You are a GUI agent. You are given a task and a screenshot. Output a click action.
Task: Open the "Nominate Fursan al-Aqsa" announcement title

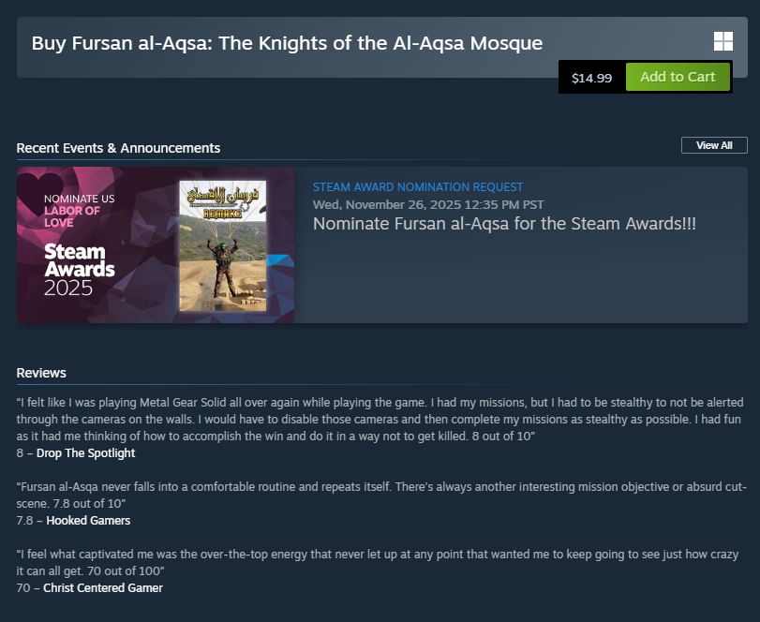(x=504, y=224)
